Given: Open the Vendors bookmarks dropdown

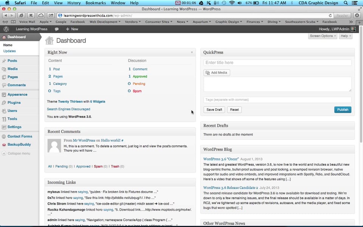Looking at the screenshot, I should pos(133,22).
